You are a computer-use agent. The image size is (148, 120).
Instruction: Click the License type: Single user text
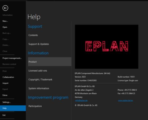coord(128,81)
